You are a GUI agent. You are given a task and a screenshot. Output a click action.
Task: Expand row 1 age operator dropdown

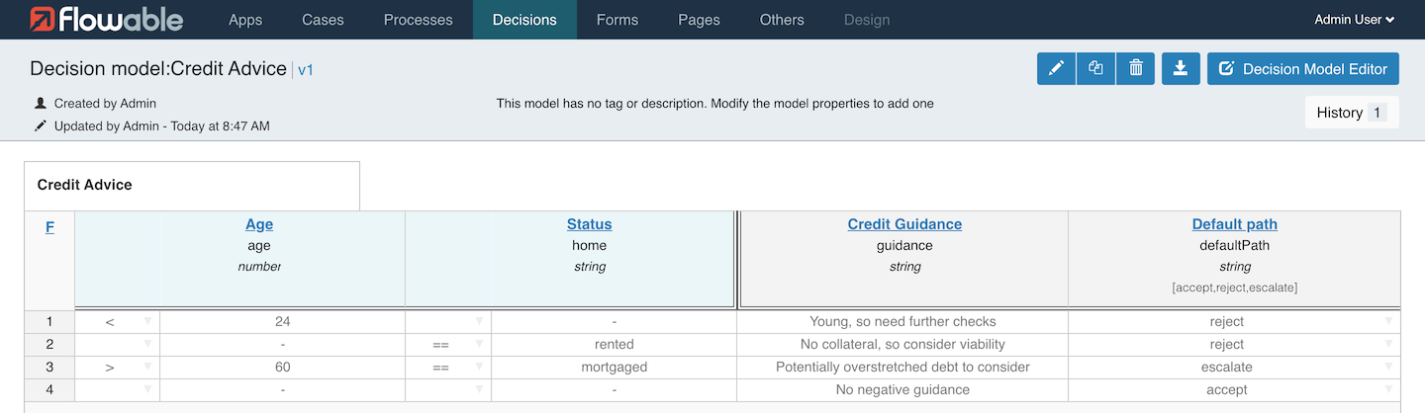[147, 321]
